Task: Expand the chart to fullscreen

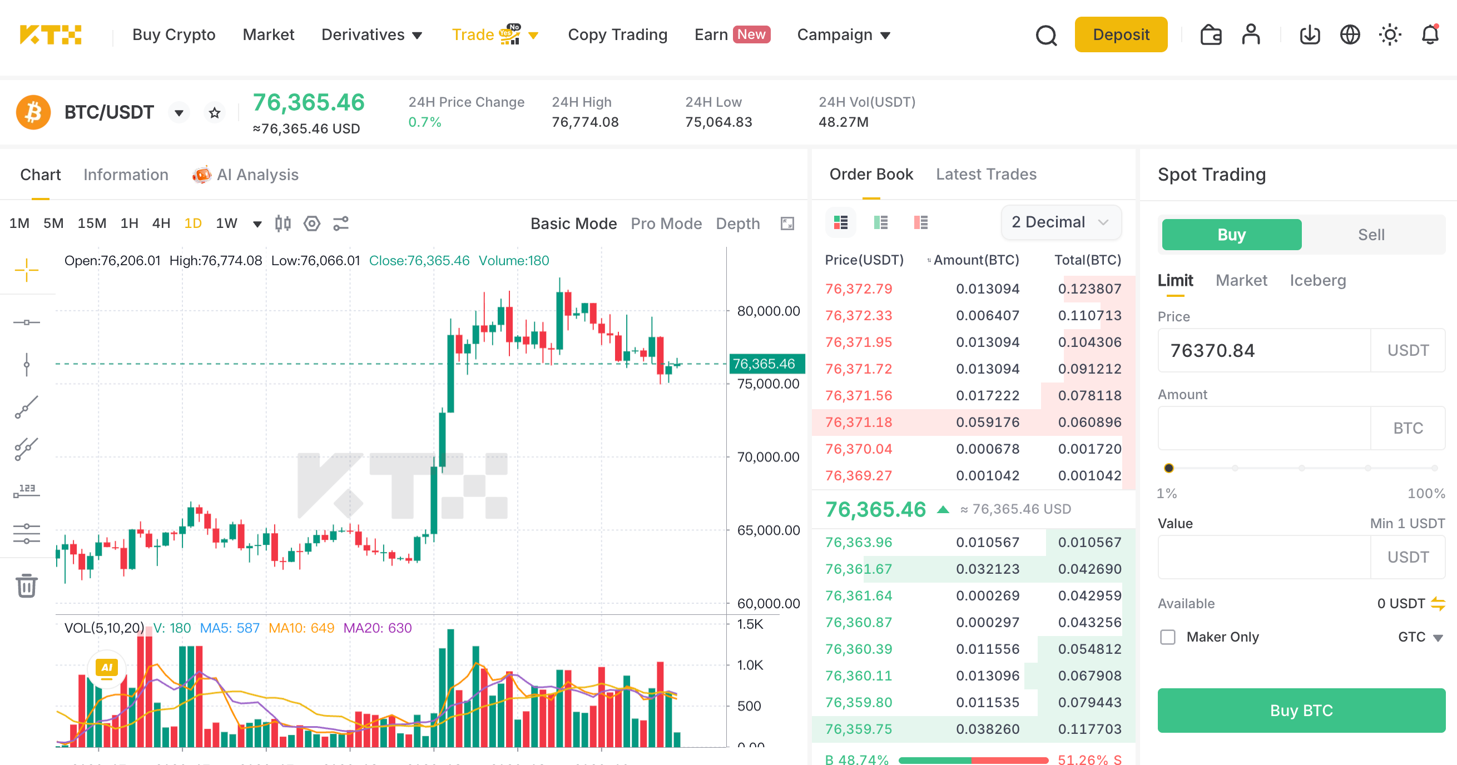Action: point(787,223)
